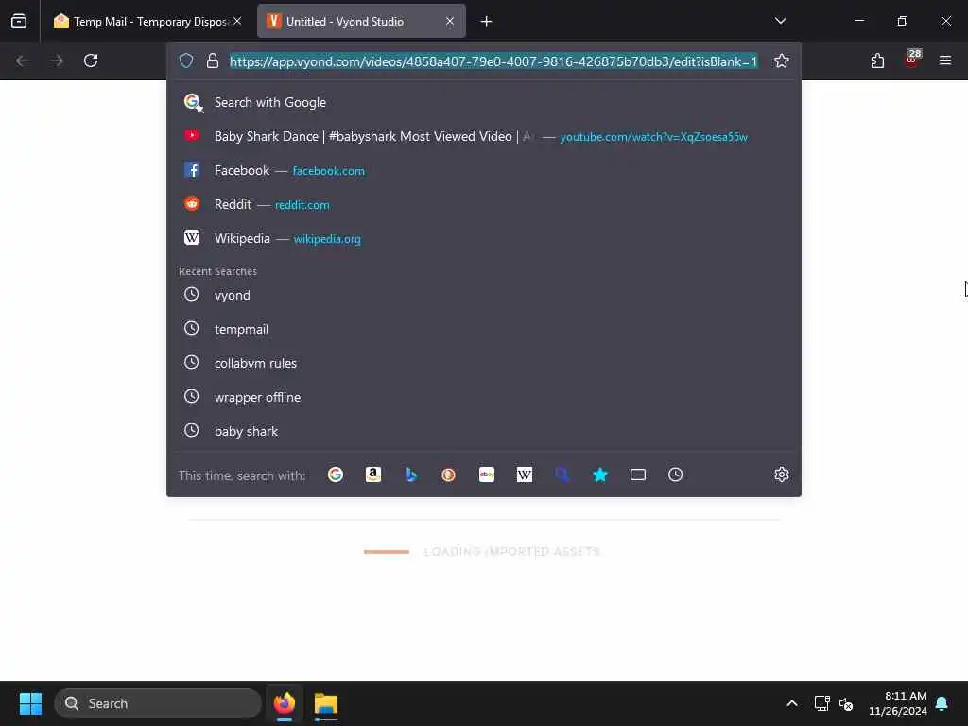Search this time with eBay
The height and width of the screenshot is (726, 968).
click(487, 475)
